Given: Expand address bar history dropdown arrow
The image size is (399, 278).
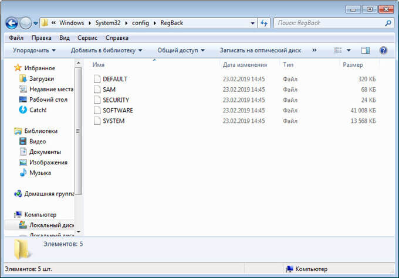Looking at the screenshot, I should (x=252, y=23).
